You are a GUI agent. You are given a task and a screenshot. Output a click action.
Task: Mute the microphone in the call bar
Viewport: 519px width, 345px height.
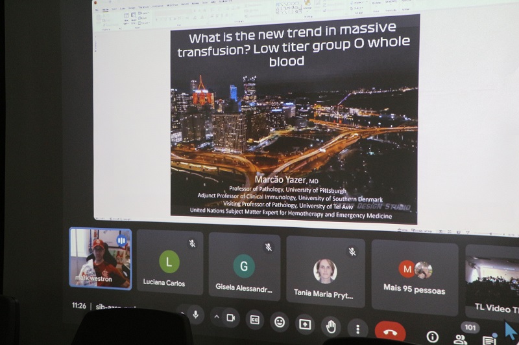click(195, 315)
